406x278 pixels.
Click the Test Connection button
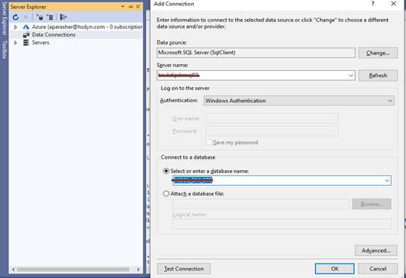pos(184,269)
